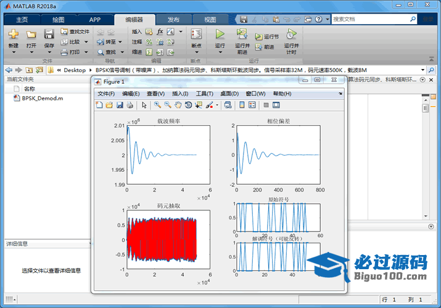This screenshot has width=441, height=308.
Task: Click Run Section (运行节)
Action: (267, 36)
